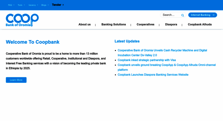
Task: Open the CoopApp Omni-channel platform link
Action: [x=167, y=67]
